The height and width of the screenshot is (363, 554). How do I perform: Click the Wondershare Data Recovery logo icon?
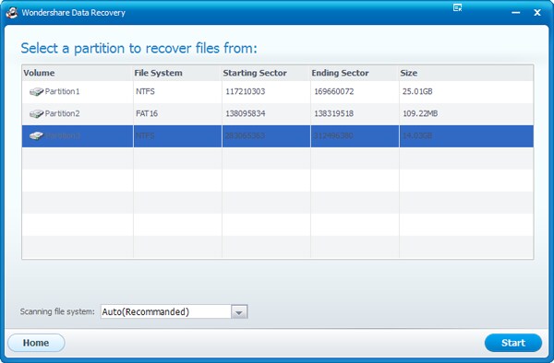click(12, 13)
